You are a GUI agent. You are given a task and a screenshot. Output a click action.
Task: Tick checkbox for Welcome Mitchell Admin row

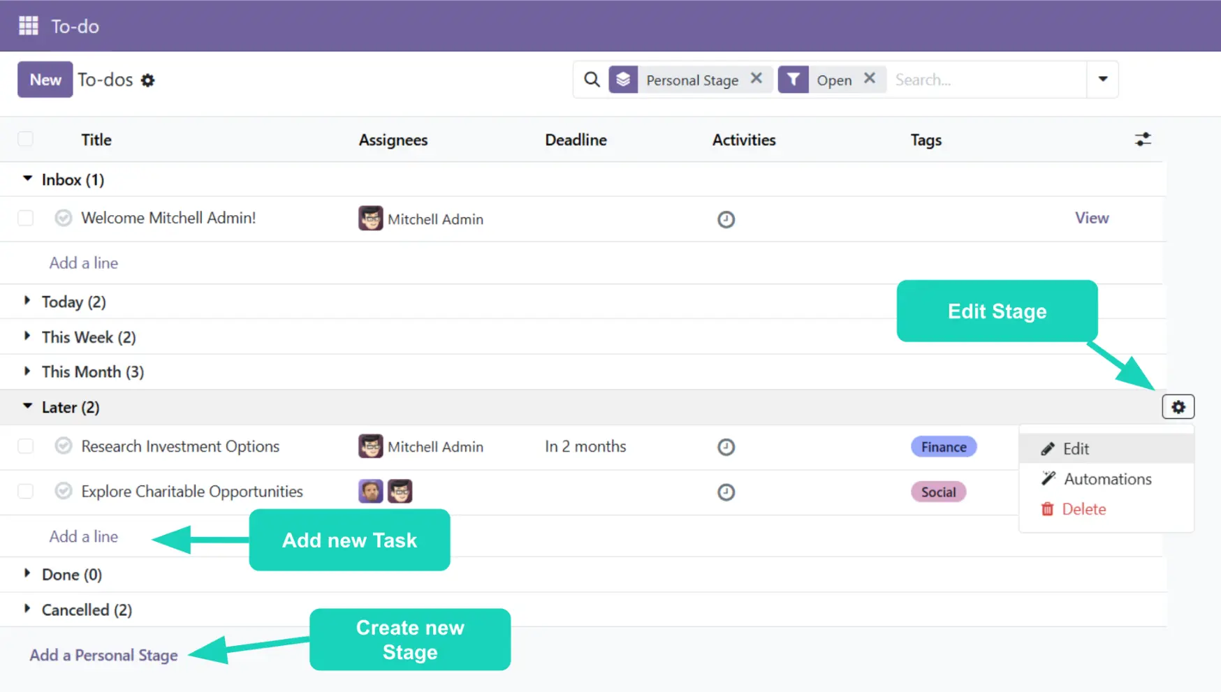26,218
